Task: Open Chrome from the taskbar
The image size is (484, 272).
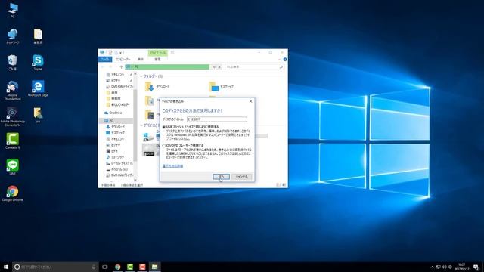Action: pos(118,267)
